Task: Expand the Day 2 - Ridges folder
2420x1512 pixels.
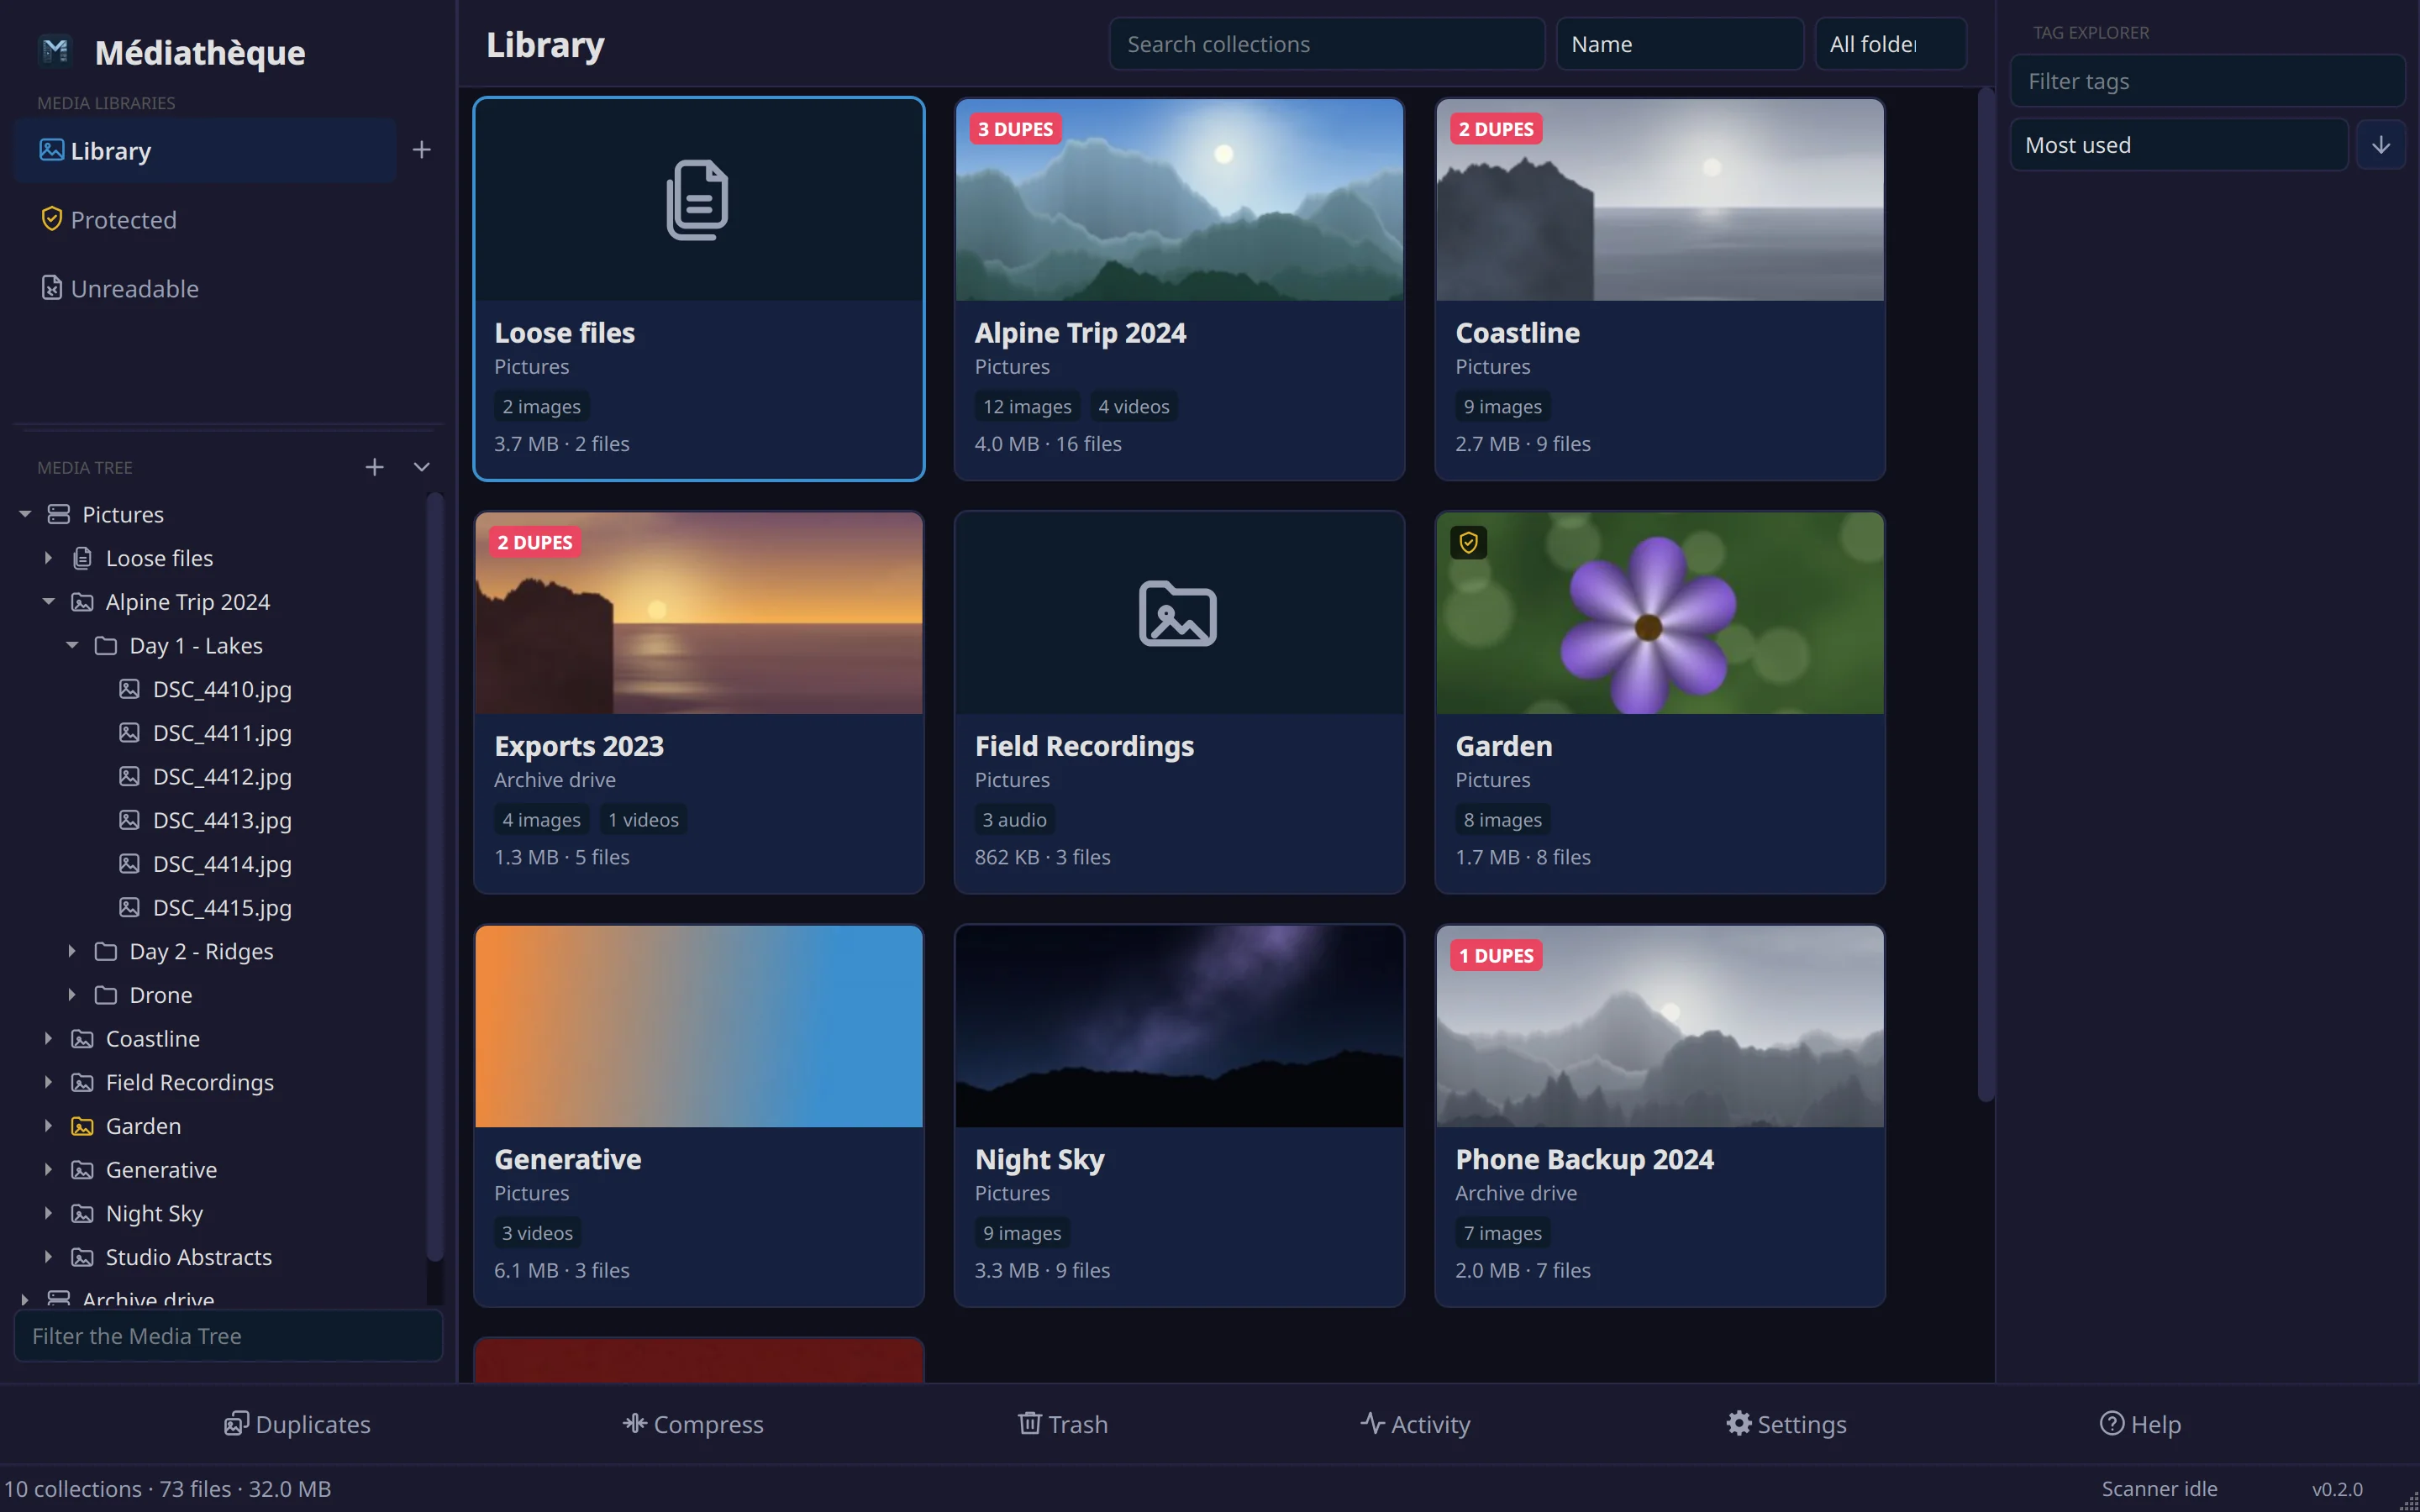Action: pyautogui.click(x=72, y=951)
